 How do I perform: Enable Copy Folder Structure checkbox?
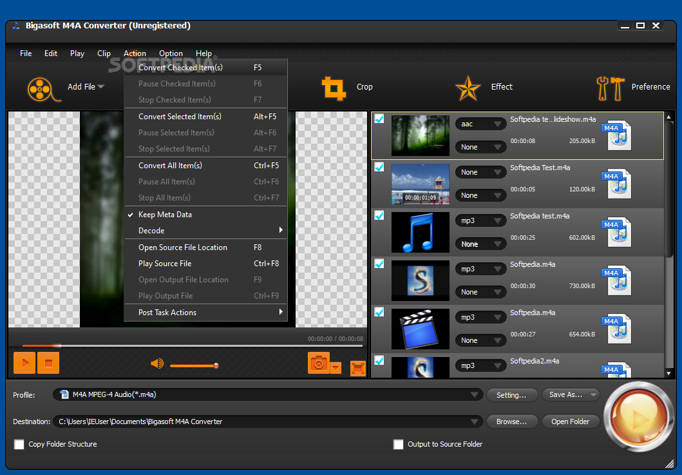(x=19, y=444)
